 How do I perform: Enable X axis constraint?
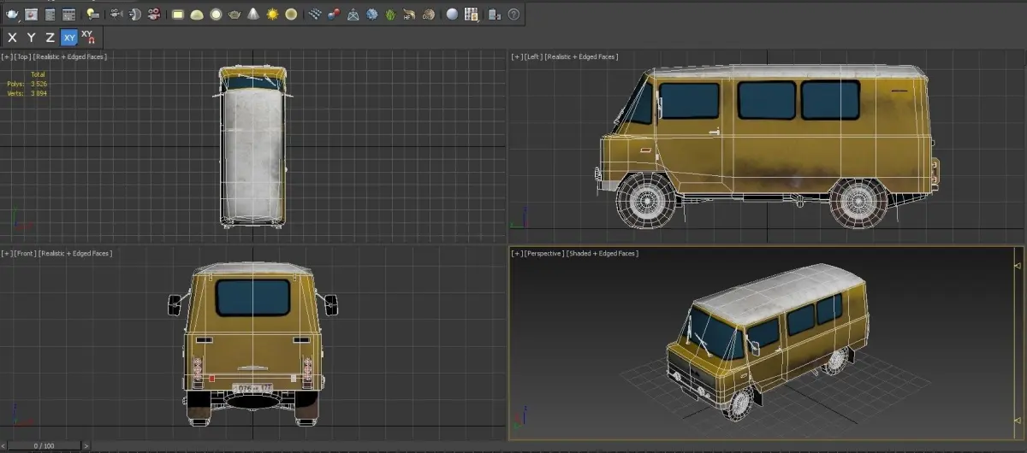click(12, 38)
